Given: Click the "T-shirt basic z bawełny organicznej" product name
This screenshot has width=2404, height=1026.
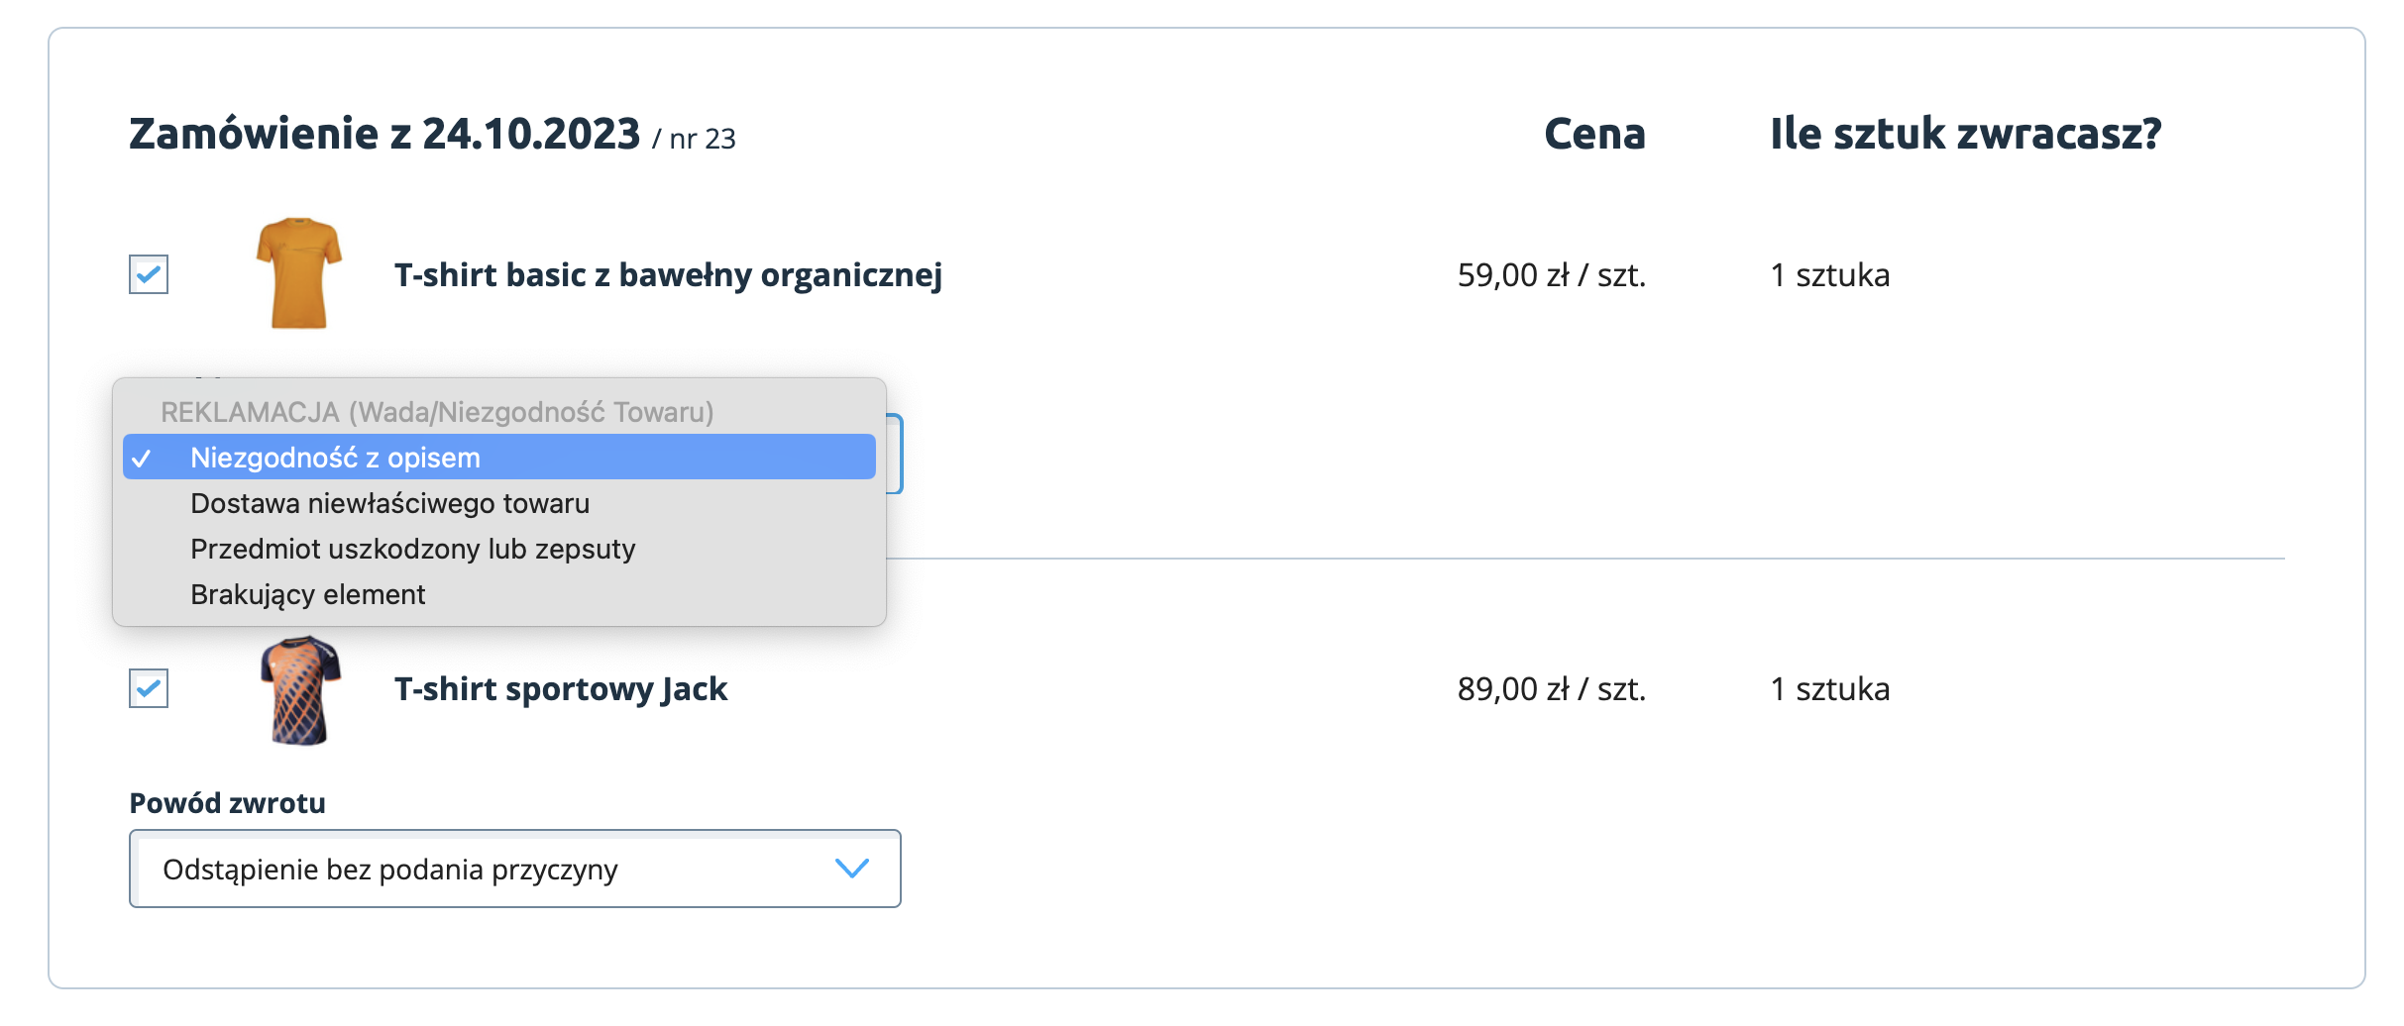Looking at the screenshot, I should (668, 275).
